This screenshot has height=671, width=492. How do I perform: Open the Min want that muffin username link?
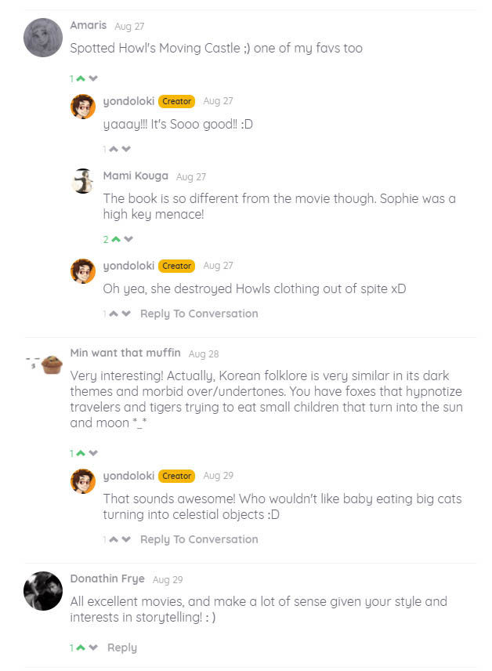click(x=125, y=353)
